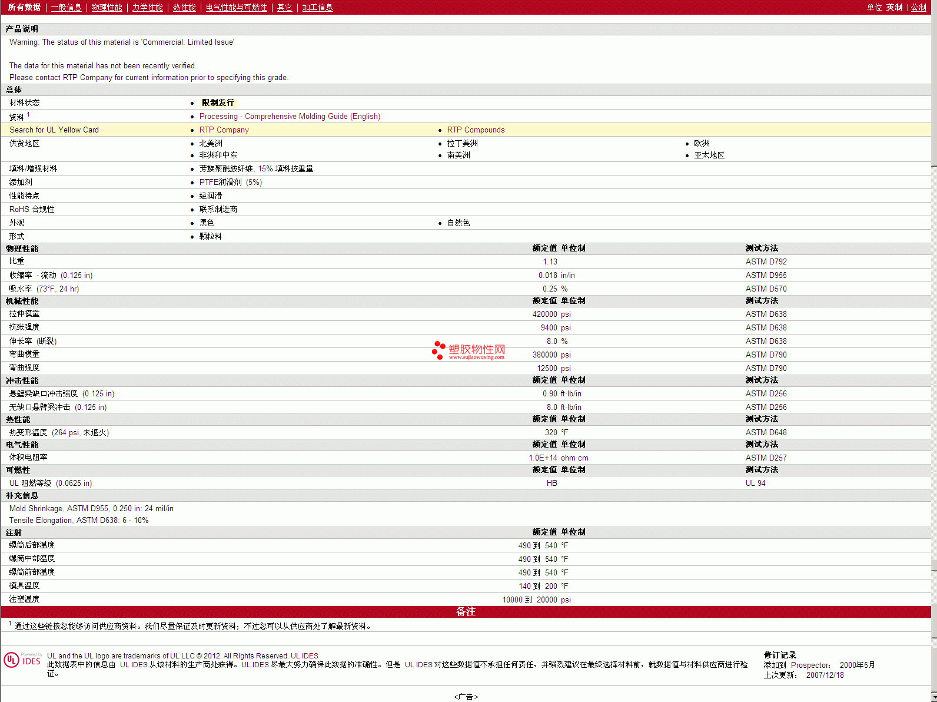This screenshot has width=937, height=702.
Task: Click the ASTM D648 text
Action: point(766,433)
